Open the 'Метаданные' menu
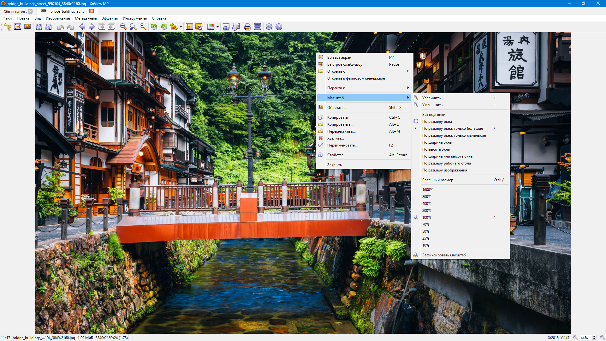 coord(86,18)
